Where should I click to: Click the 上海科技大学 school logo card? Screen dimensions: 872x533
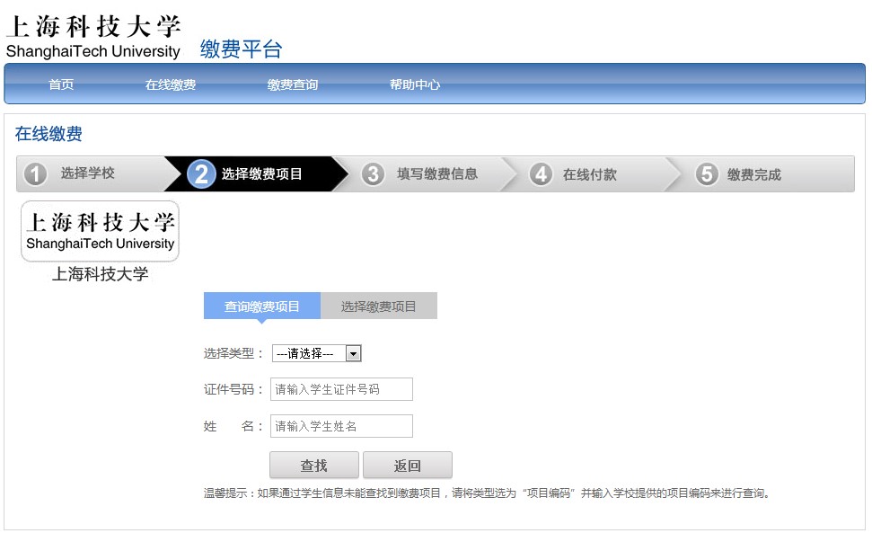tap(99, 231)
